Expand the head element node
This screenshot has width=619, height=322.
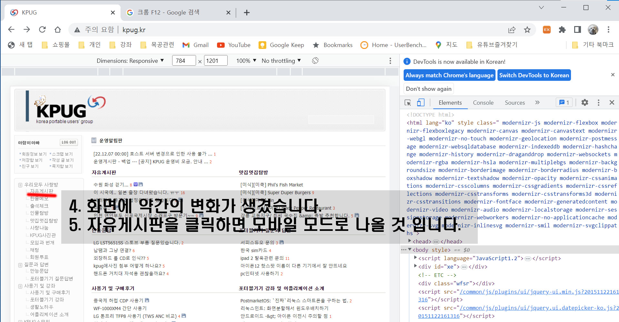tap(410, 241)
